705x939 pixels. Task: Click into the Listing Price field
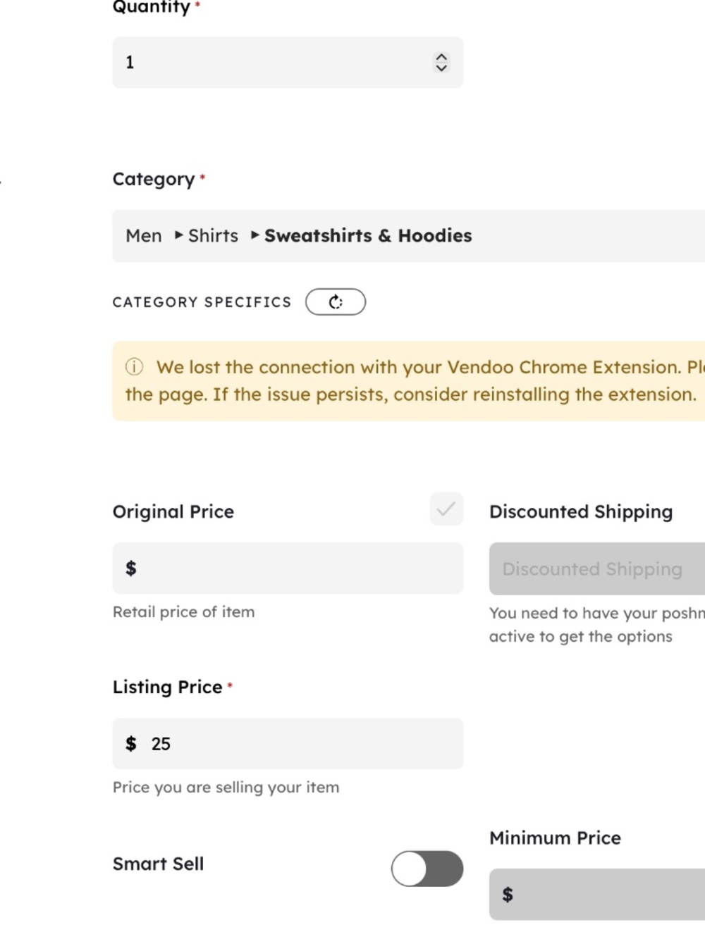tap(288, 743)
